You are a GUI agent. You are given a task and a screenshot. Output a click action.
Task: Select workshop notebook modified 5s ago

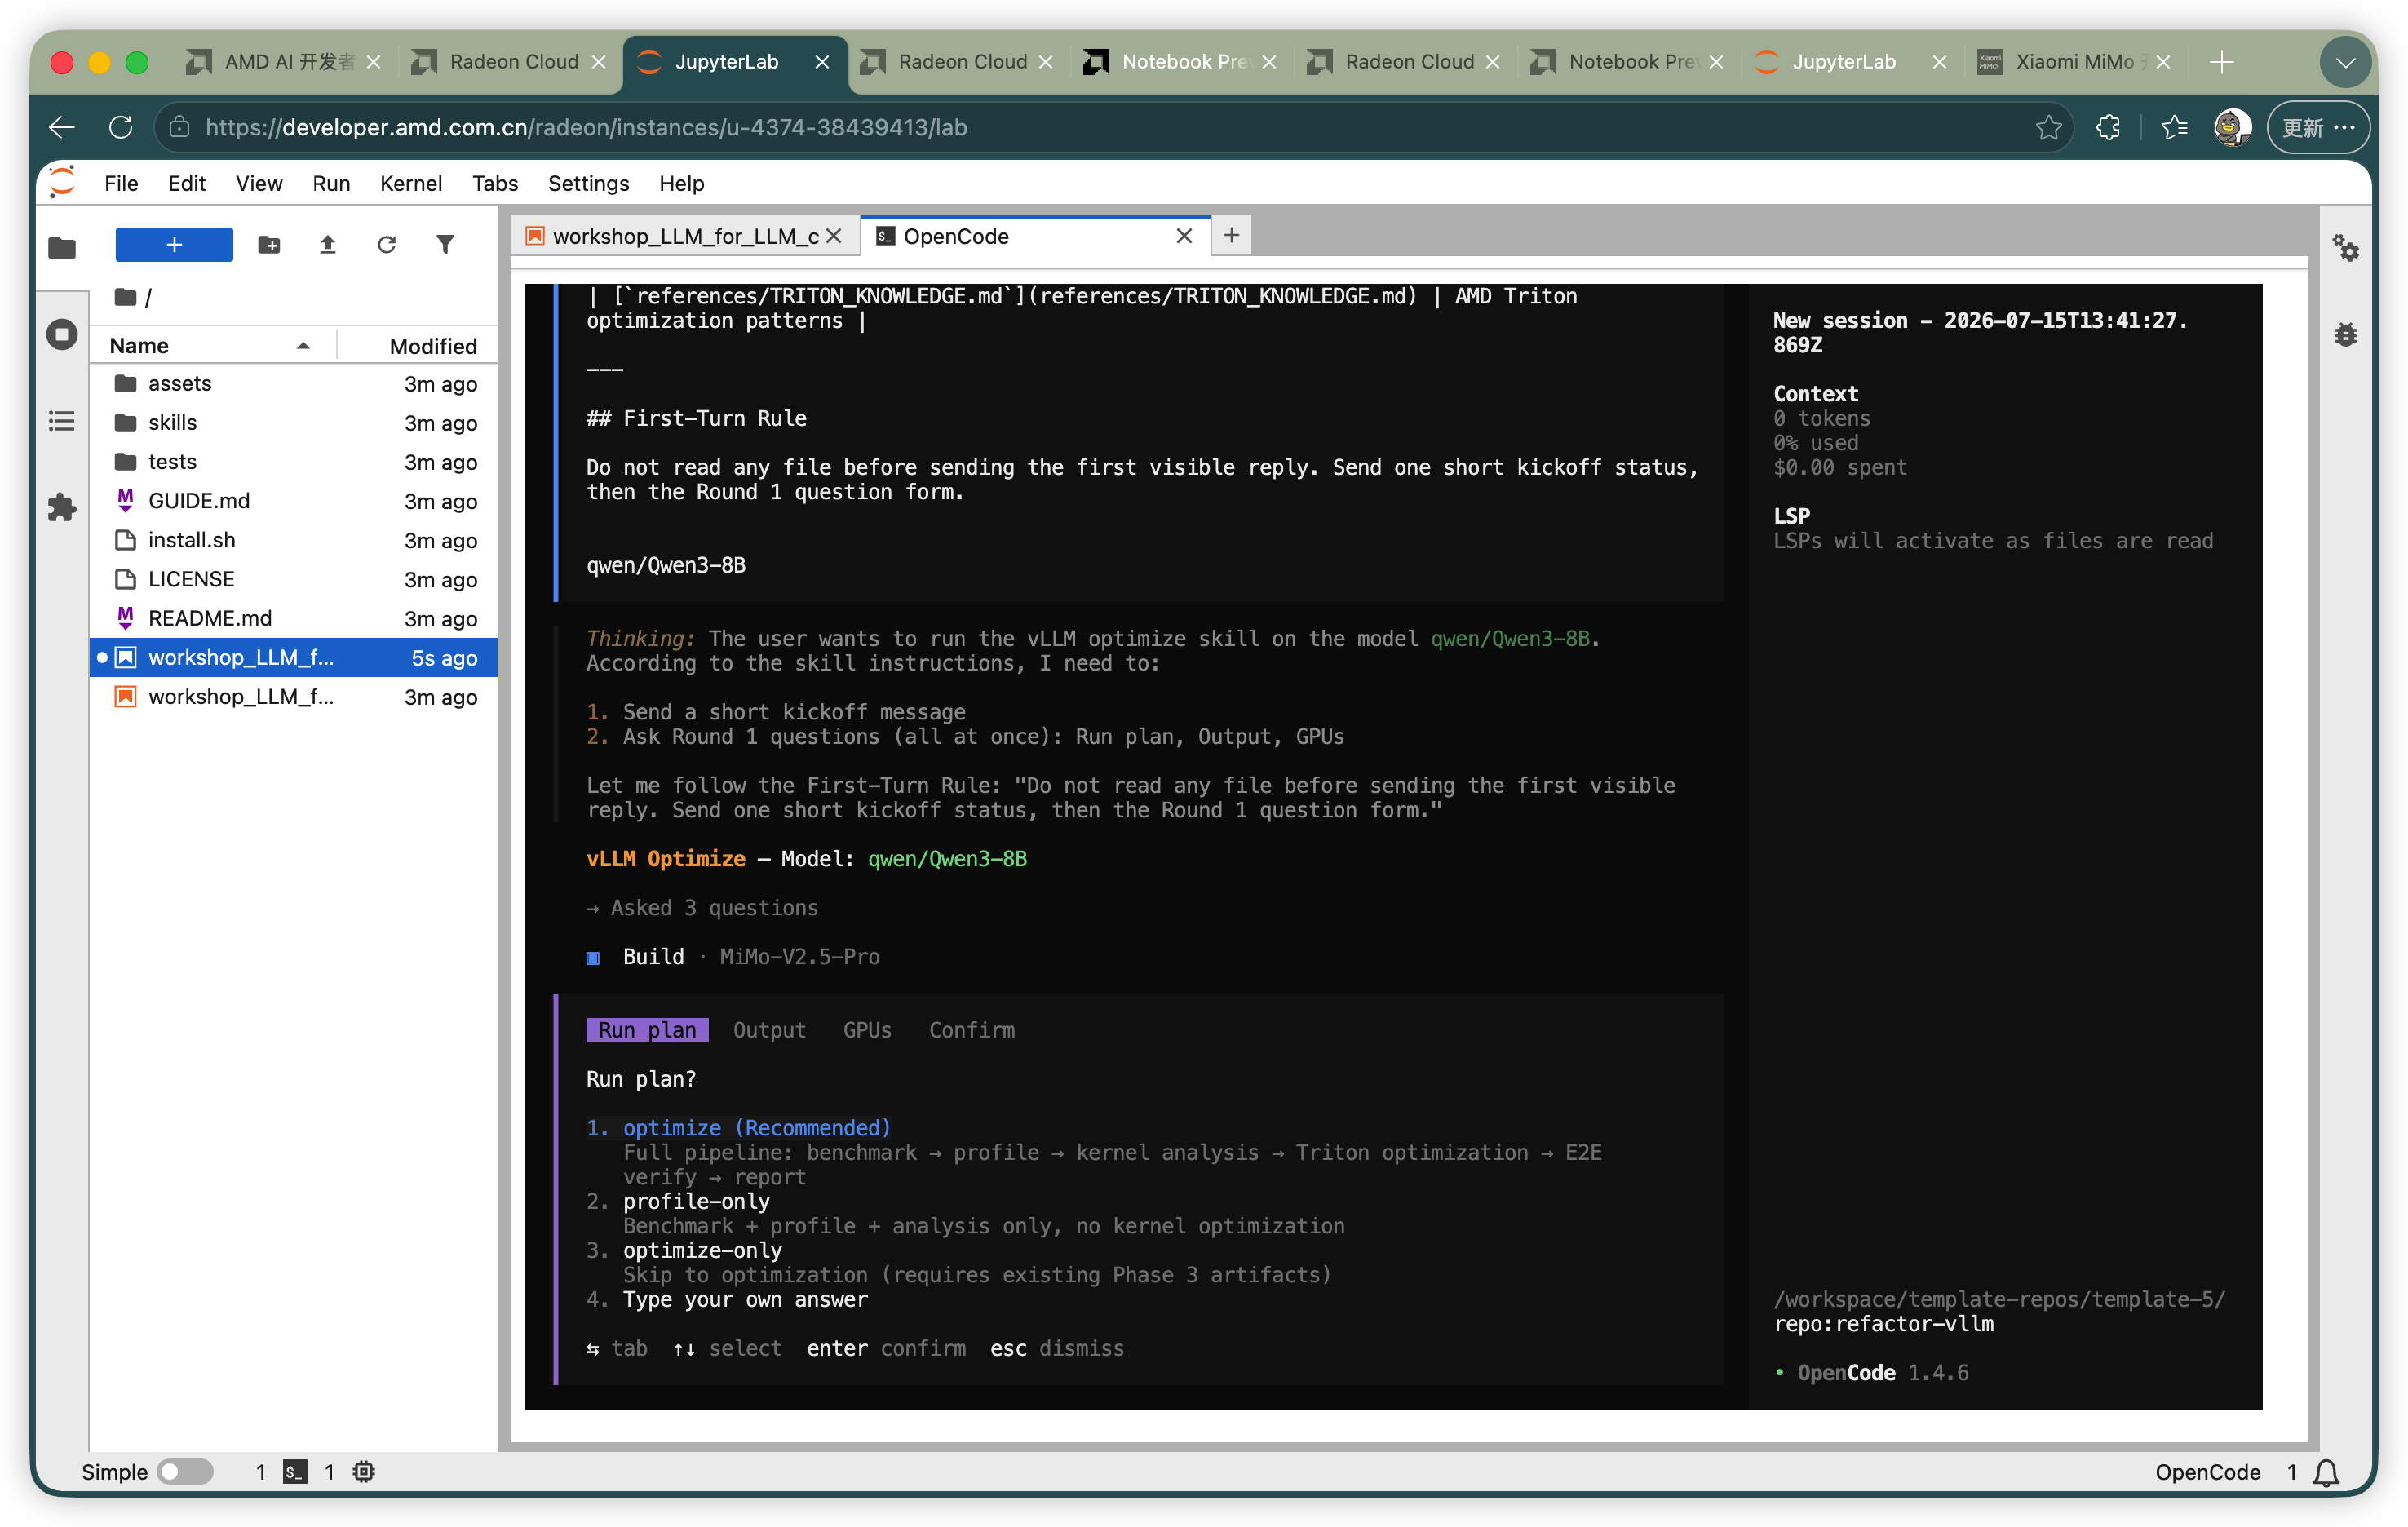coord(294,657)
